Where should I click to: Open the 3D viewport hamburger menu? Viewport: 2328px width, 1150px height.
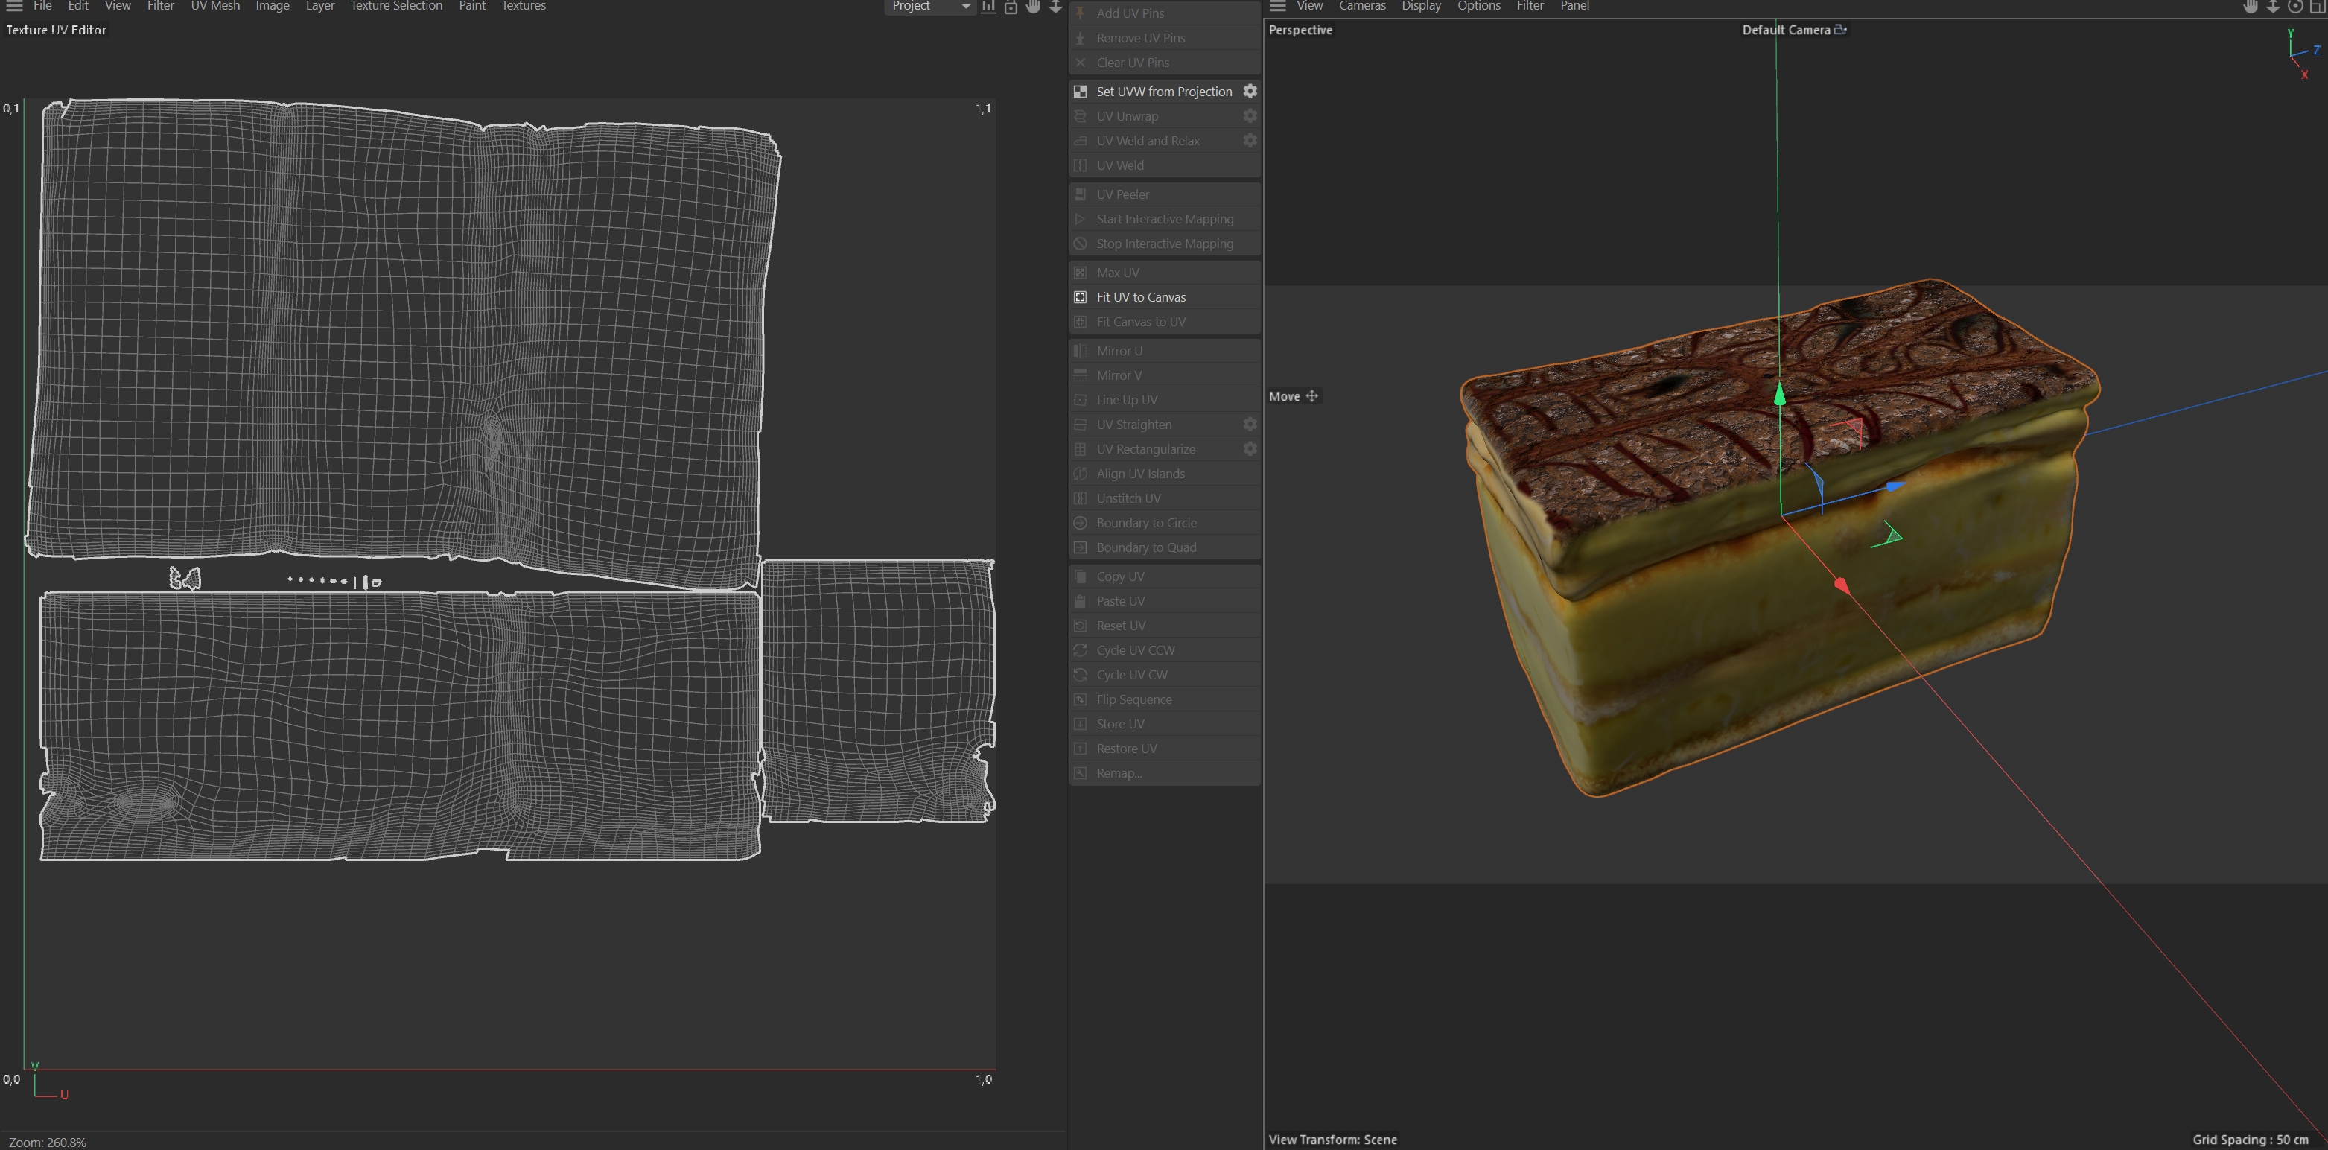click(1278, 6)
